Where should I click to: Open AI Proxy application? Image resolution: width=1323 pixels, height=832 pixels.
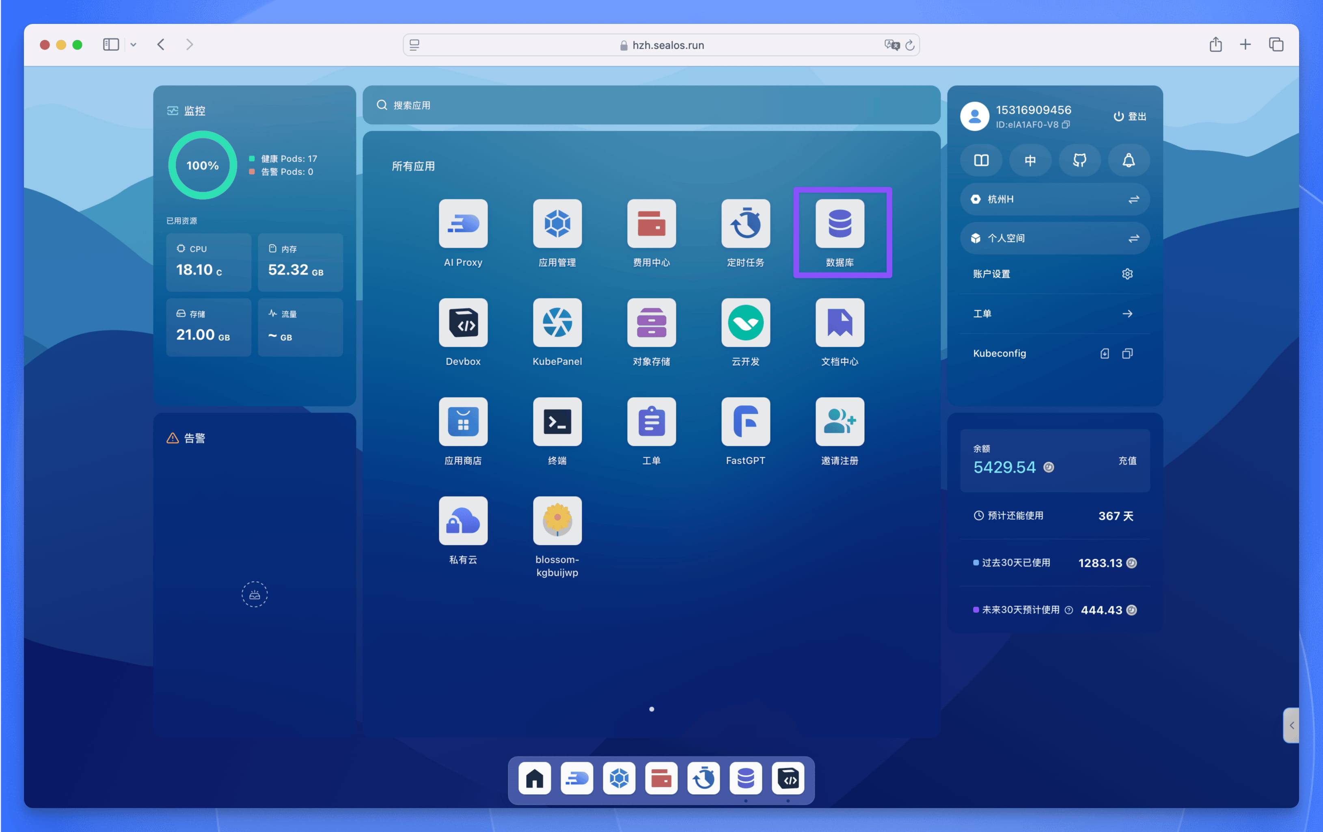click(463, 224)
